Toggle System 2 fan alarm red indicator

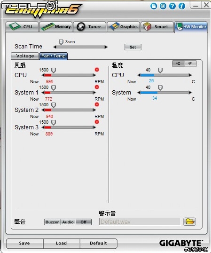pos(97,104)
